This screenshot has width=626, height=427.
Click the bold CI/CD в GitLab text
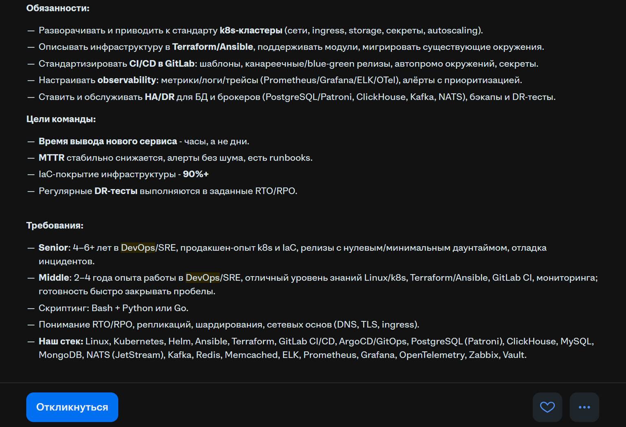pyautogui.click(x=162, y=63)
